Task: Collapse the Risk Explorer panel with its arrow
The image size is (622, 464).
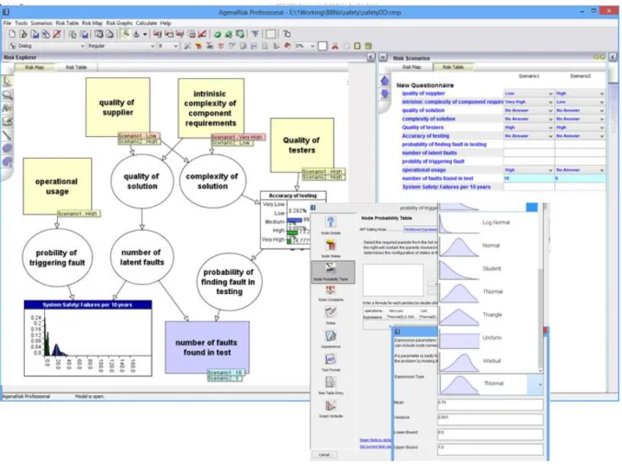Action: coord(370,57)
